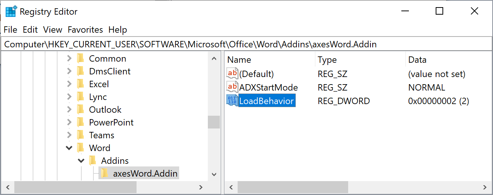493x195 pixels.
Task: Open the Favorites menu
Action: (85, 30)
